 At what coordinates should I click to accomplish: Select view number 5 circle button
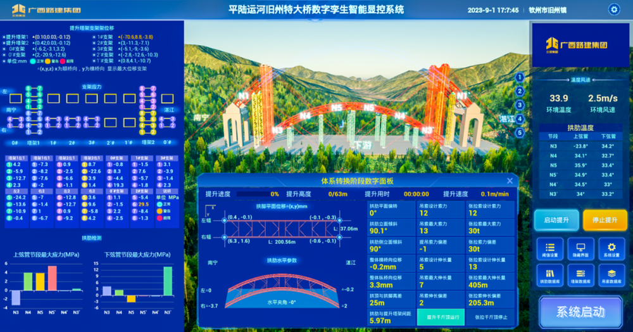pos(520,132)
